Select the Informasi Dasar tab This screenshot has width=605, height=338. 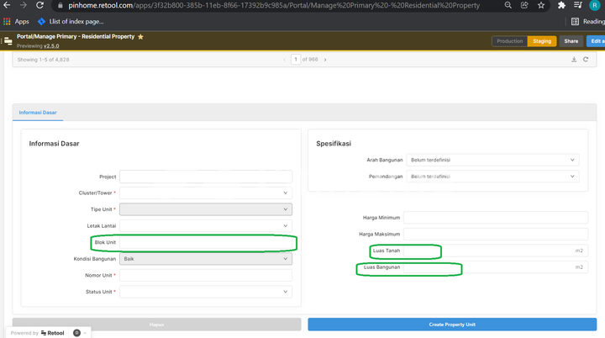point(38,113)
